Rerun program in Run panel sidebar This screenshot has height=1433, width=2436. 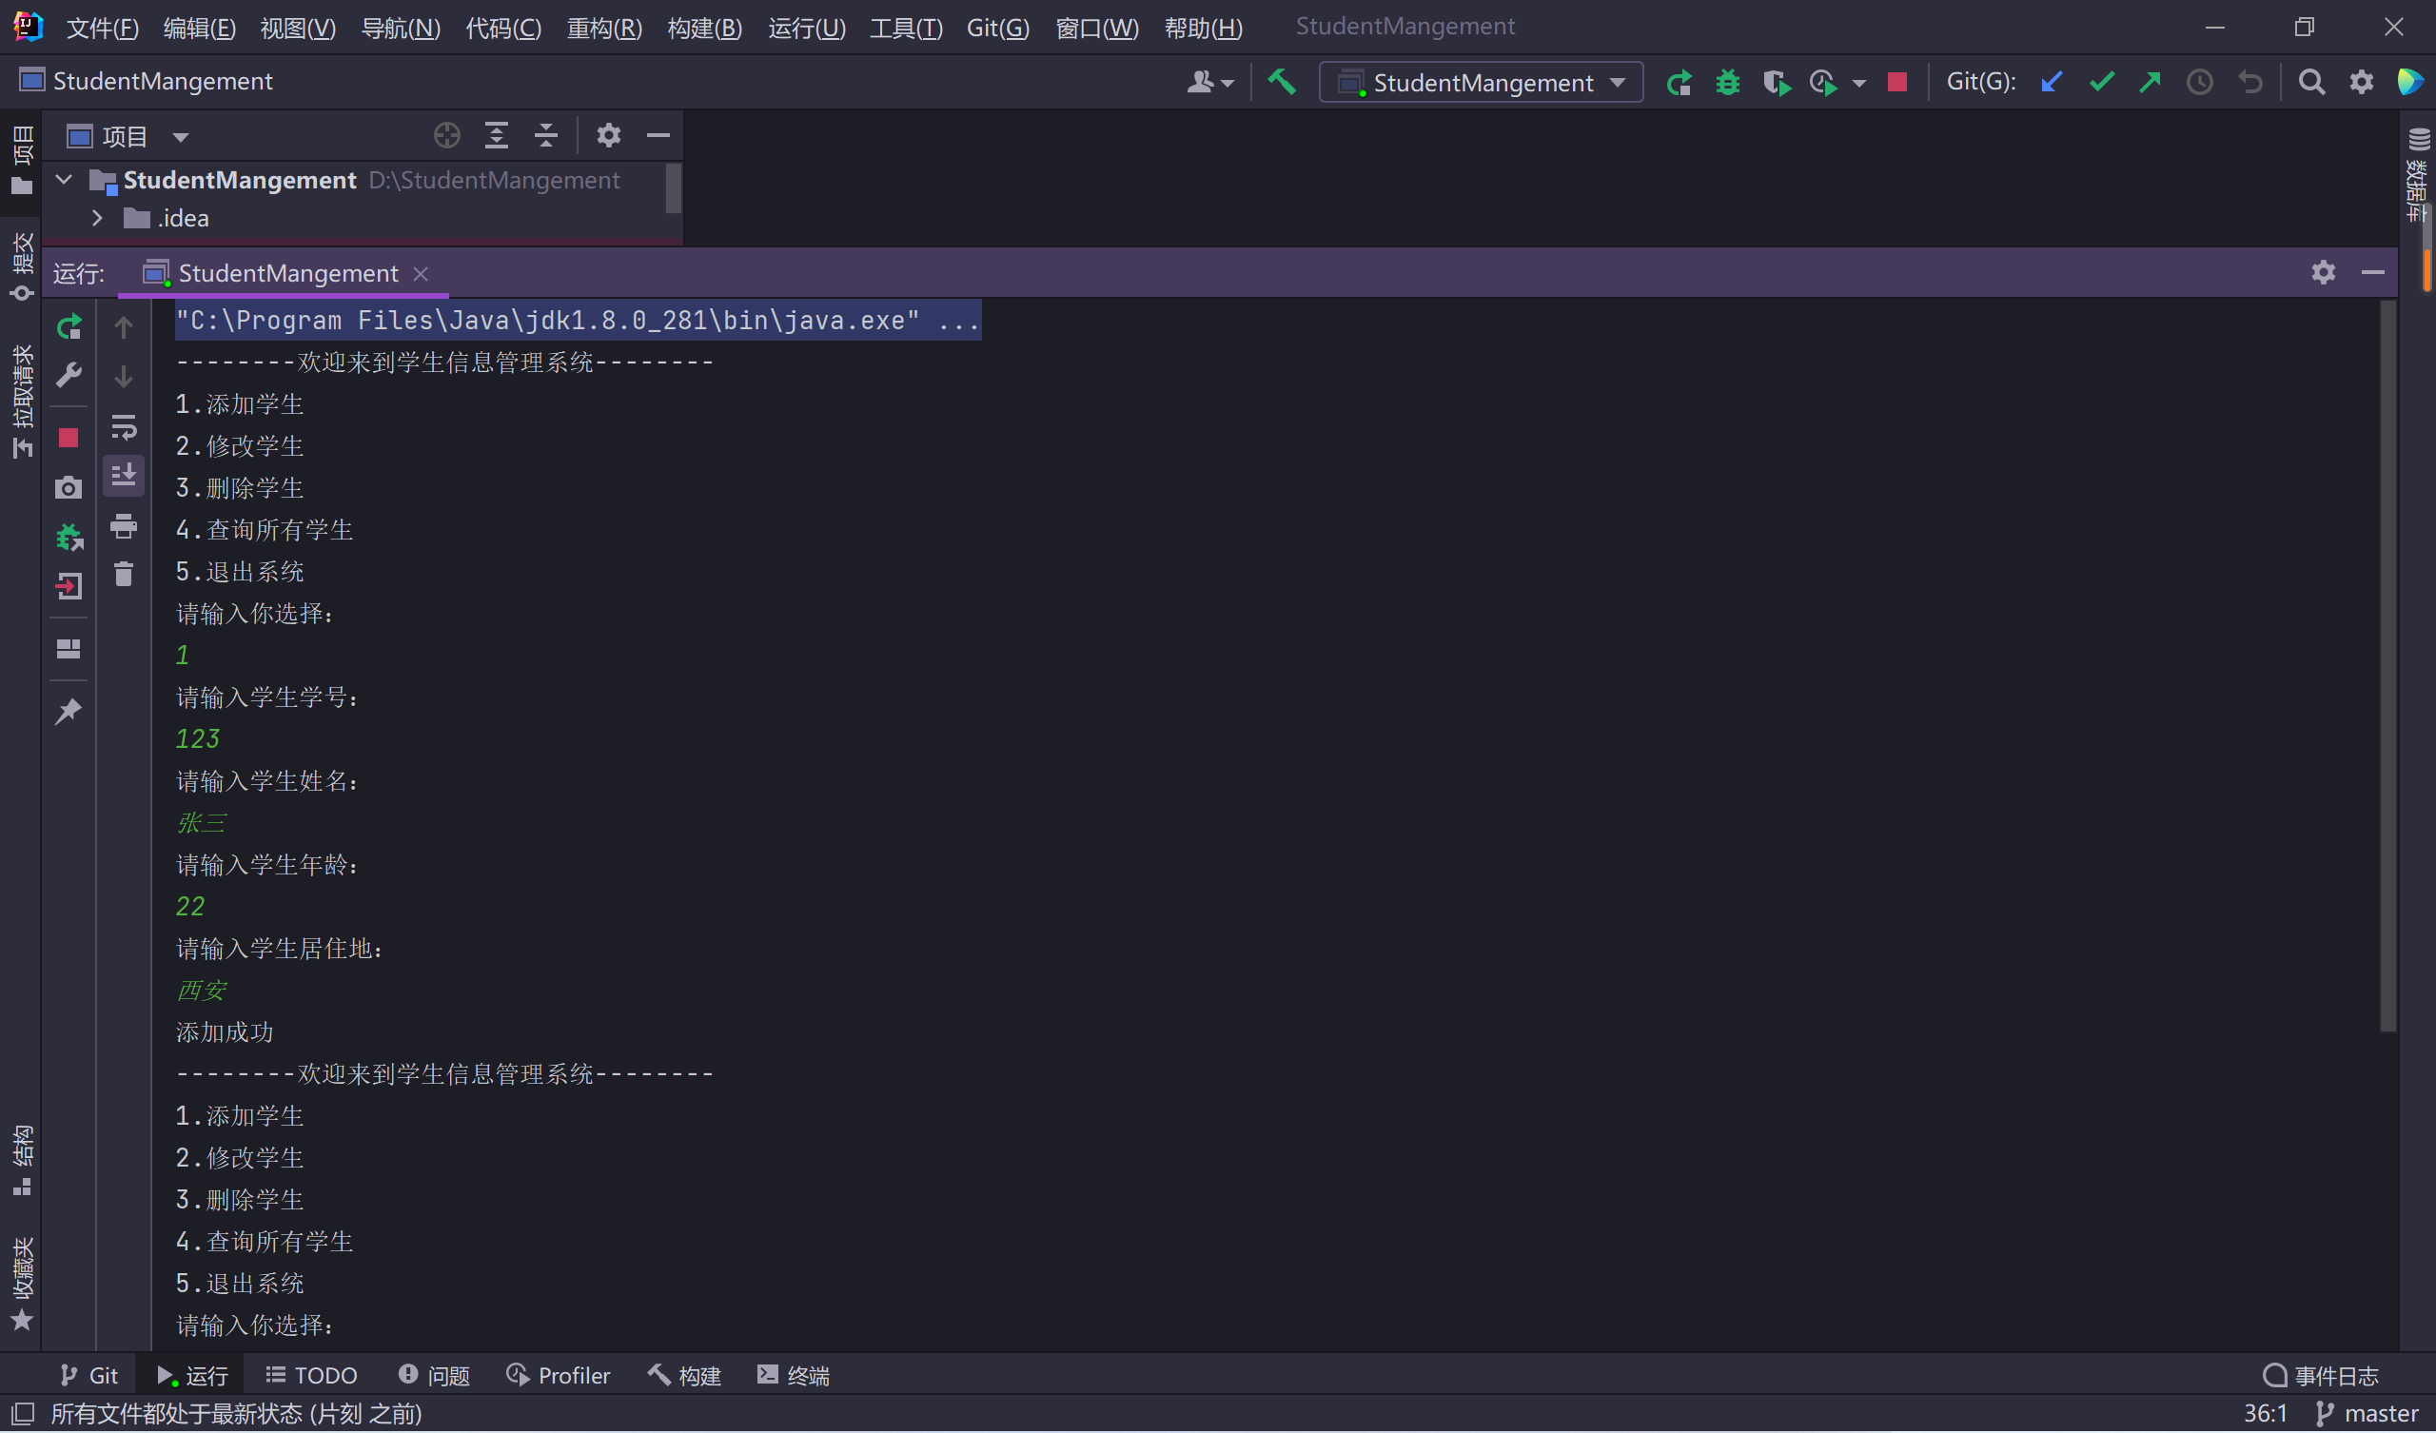69,326
